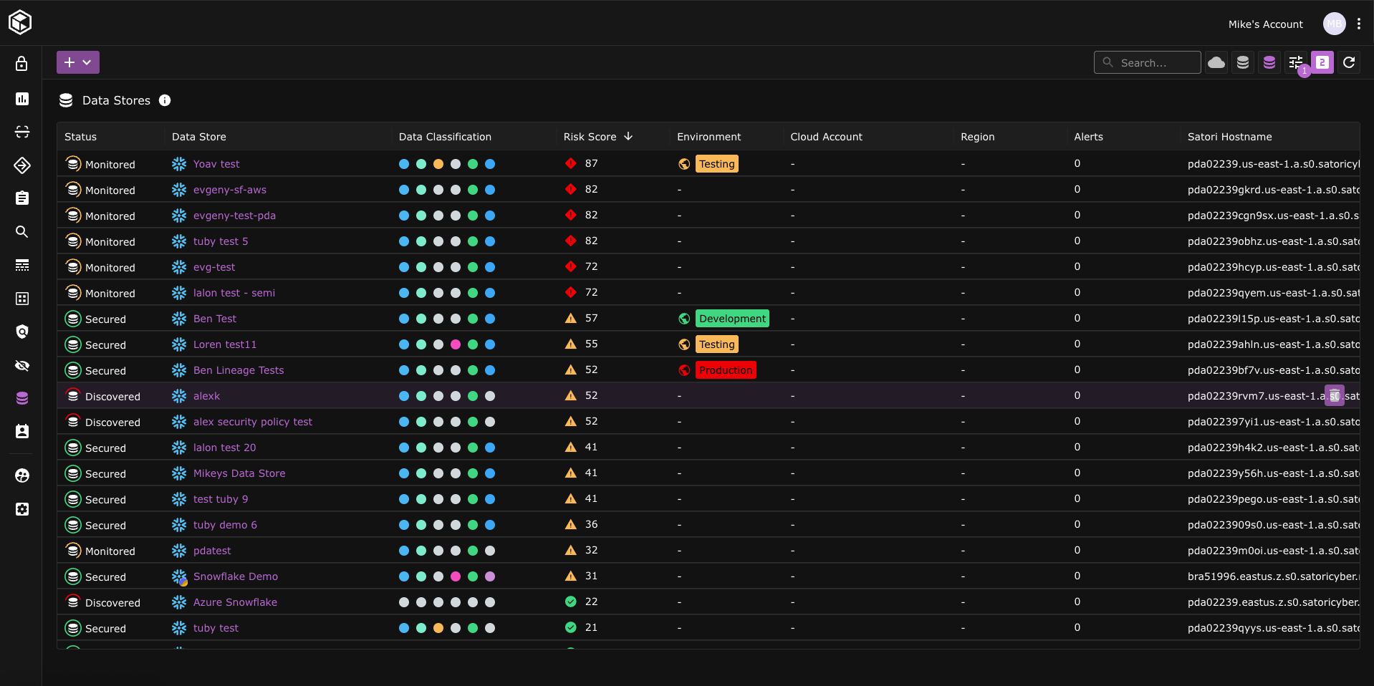The image size is (1374, 686).
Task: Toggle the purple data store filter button
Action: [x=1269, y=62]
